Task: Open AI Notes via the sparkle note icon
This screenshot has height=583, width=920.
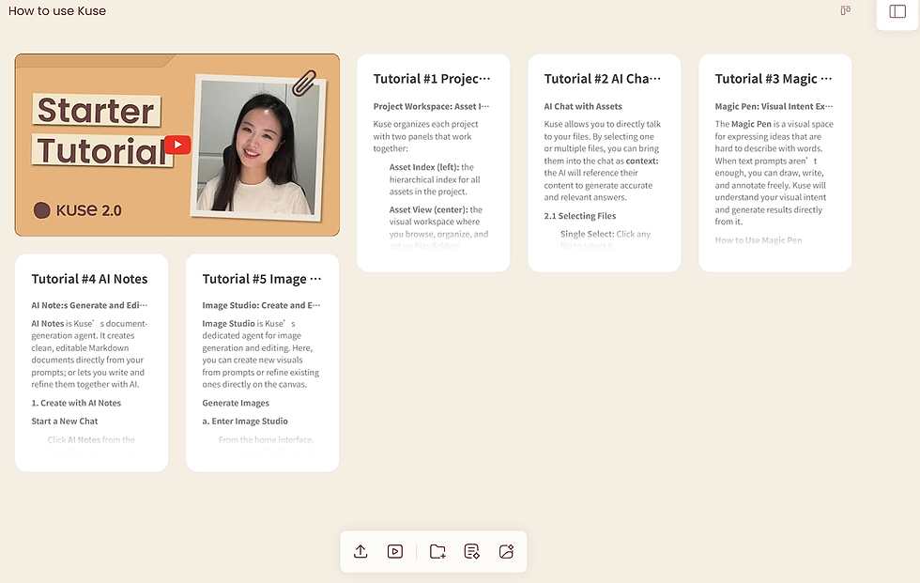Action: (471, 551)
